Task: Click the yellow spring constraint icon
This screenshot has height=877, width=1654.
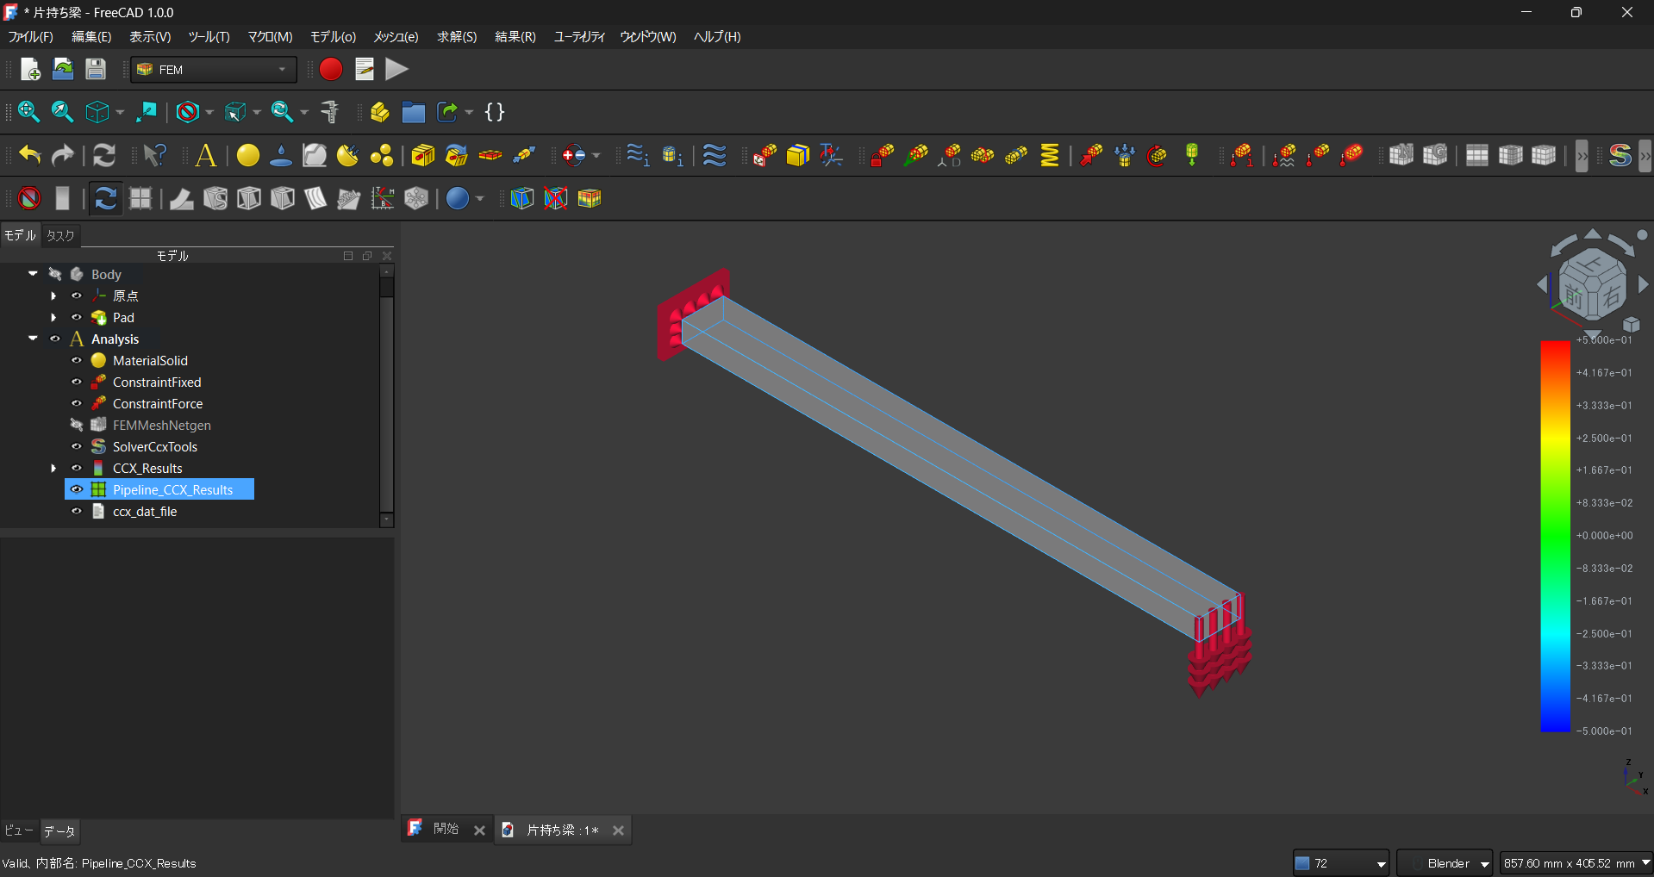Action: point(1050,155)
